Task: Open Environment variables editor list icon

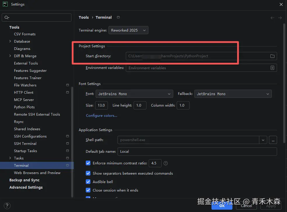Action: pos(272,68)
